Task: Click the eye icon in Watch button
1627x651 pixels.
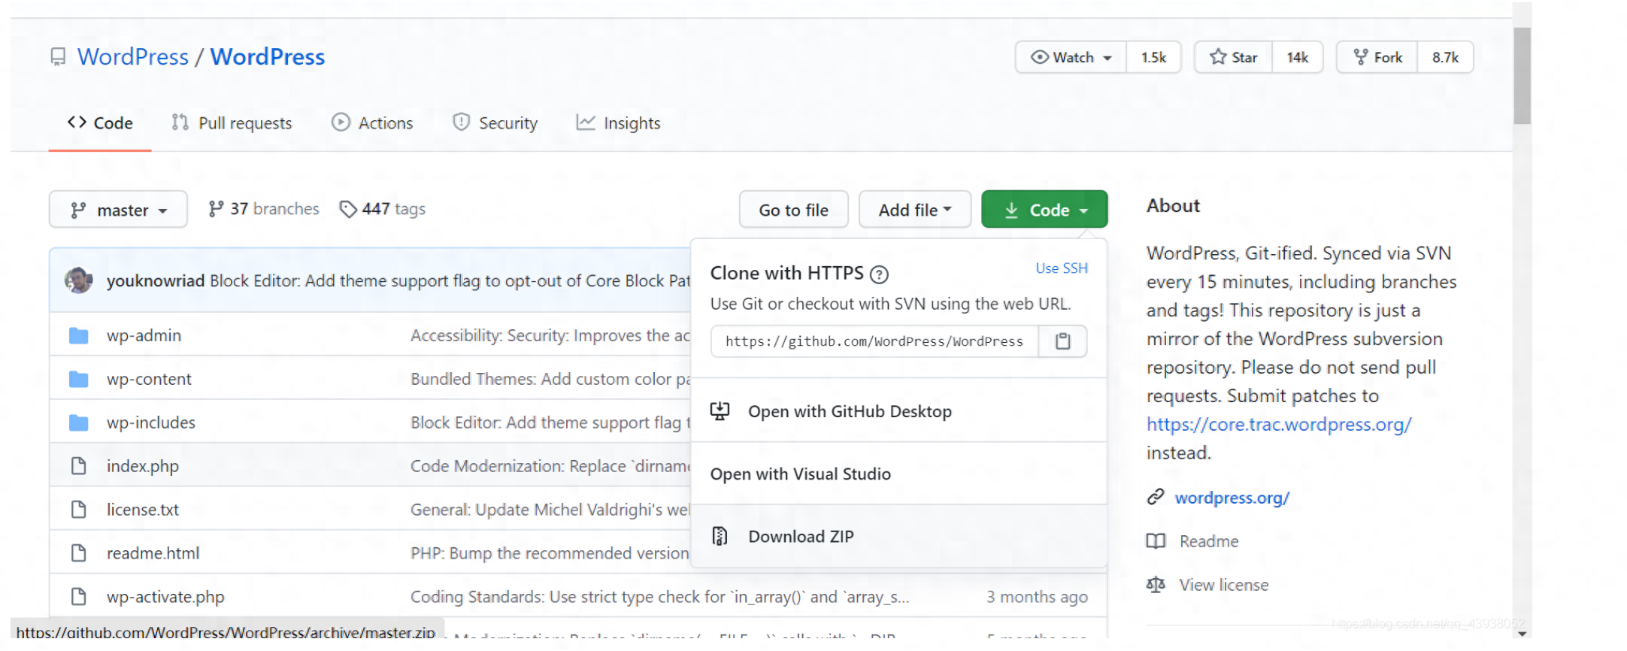Action: [x=1039, y=57]
